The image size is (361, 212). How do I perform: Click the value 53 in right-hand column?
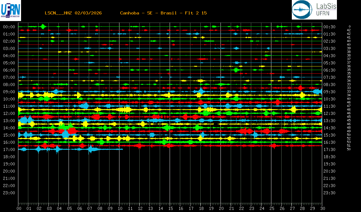pyautogui.click(x=349, y=142)
